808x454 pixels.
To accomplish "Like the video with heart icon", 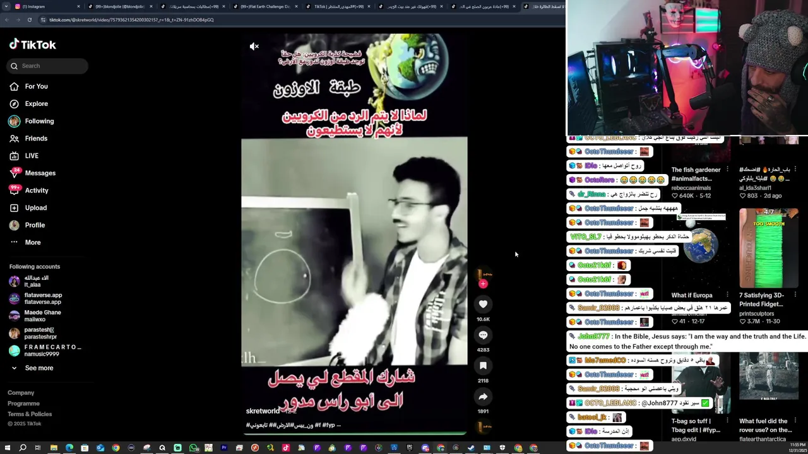I will 483,304.
